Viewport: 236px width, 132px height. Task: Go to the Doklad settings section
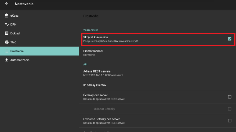(15, 33)
